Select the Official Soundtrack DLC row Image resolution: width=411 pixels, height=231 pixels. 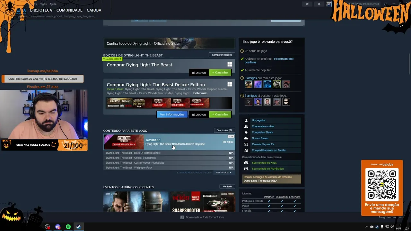(x=169, y=158)
